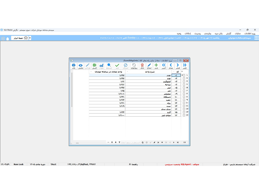The width and height of the screenshot is (259, 194).
Task: Open the notifications bell icon
Action: coord(8,39)
